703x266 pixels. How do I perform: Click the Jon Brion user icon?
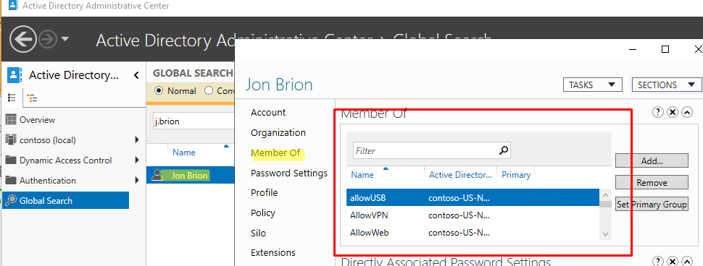pos(157,175)
